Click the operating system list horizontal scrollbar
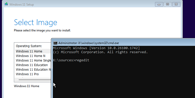 pos(33,80)
